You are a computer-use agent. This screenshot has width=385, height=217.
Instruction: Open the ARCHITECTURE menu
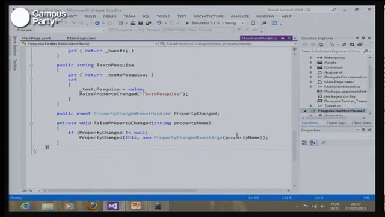click(208, 16)
